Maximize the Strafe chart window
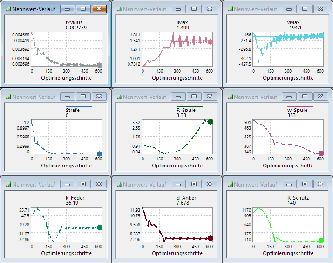 [83, 97]
